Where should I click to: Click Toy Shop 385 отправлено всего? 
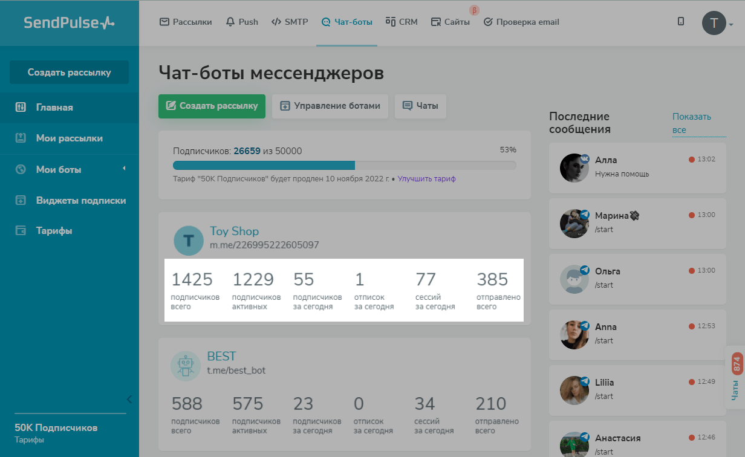pyautogui.click(x=498, y=290)
